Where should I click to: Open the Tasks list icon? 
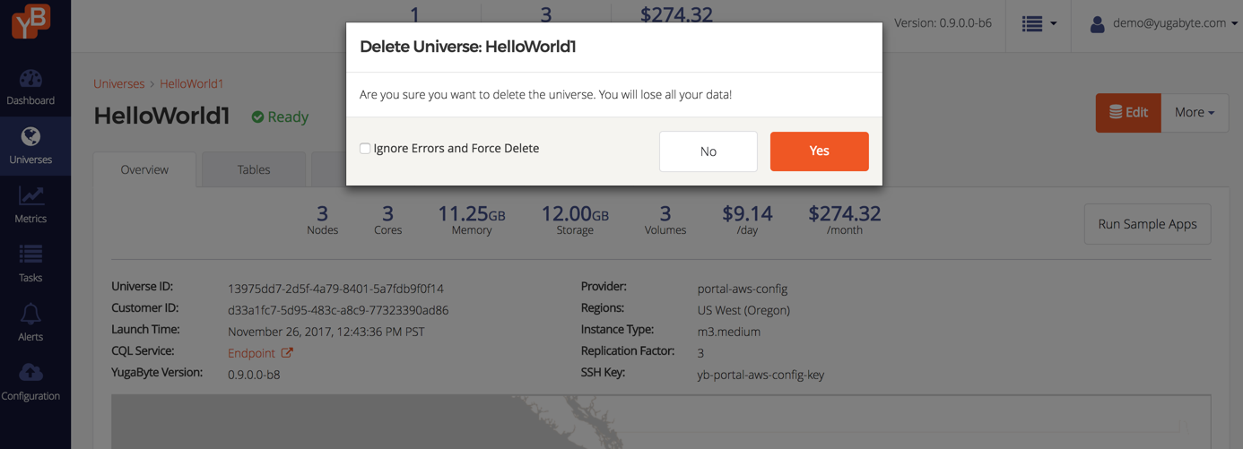(x=30, y=255)
